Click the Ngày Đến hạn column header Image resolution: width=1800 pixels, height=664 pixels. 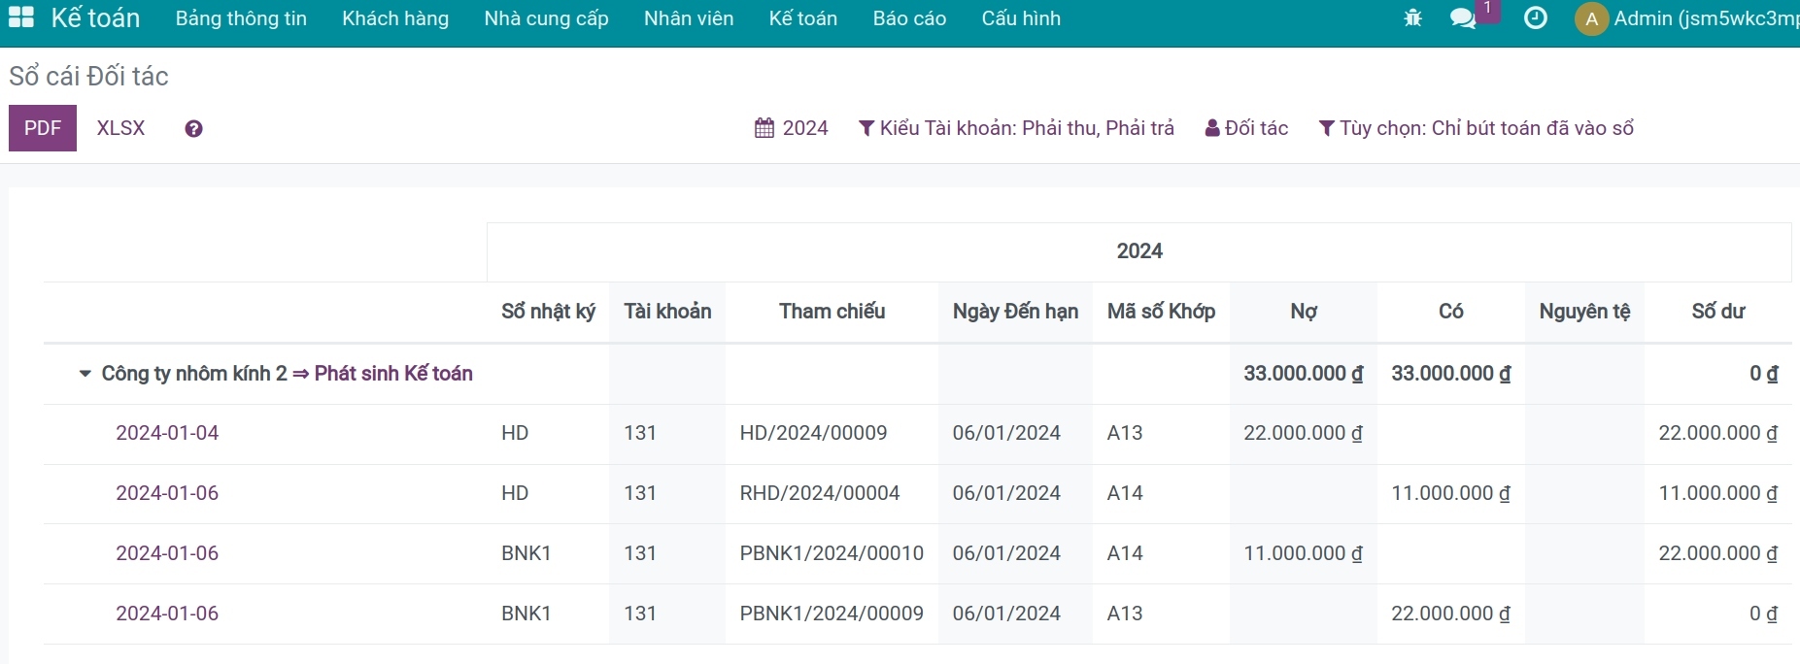click(x=1015, y=312)
